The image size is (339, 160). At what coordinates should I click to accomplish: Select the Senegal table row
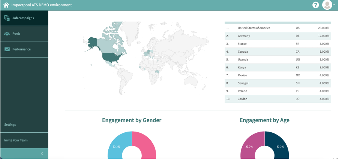click(x=278, y=83)
